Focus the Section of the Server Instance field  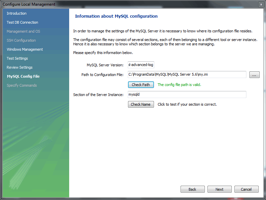click(x=187, y=95)
